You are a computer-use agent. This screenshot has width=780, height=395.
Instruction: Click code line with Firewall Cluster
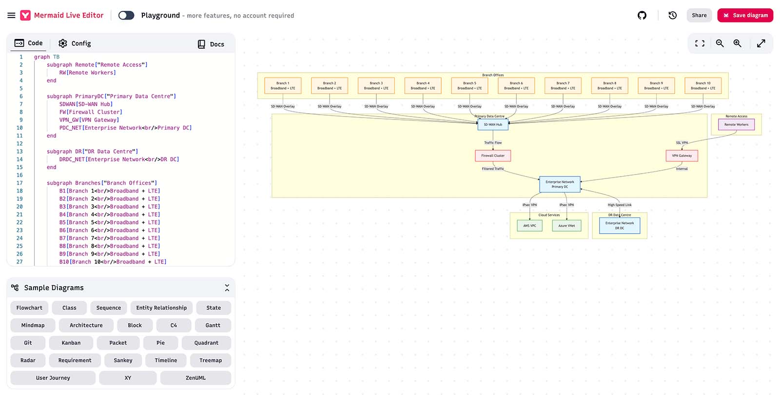point(91,112)
